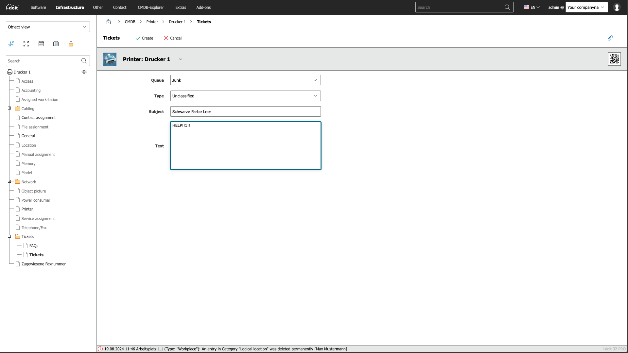Click the book/logbook icon in sidebar

pyautogui.click(x=56, y=44)
